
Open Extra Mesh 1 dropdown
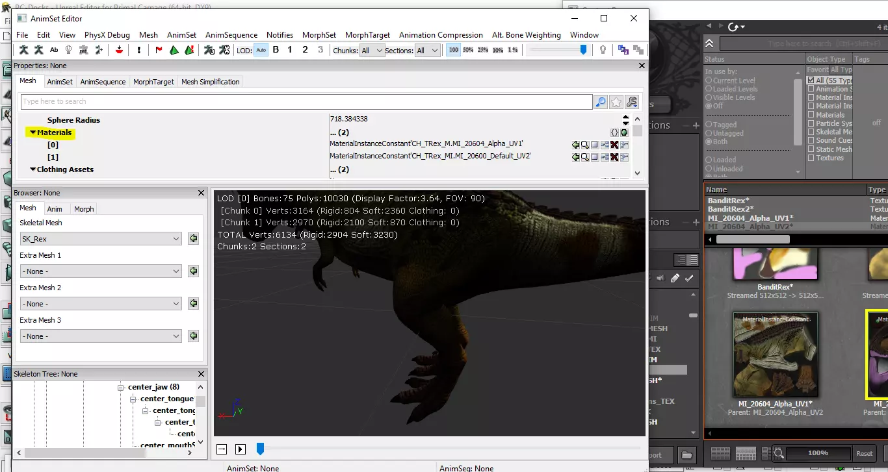101,271
